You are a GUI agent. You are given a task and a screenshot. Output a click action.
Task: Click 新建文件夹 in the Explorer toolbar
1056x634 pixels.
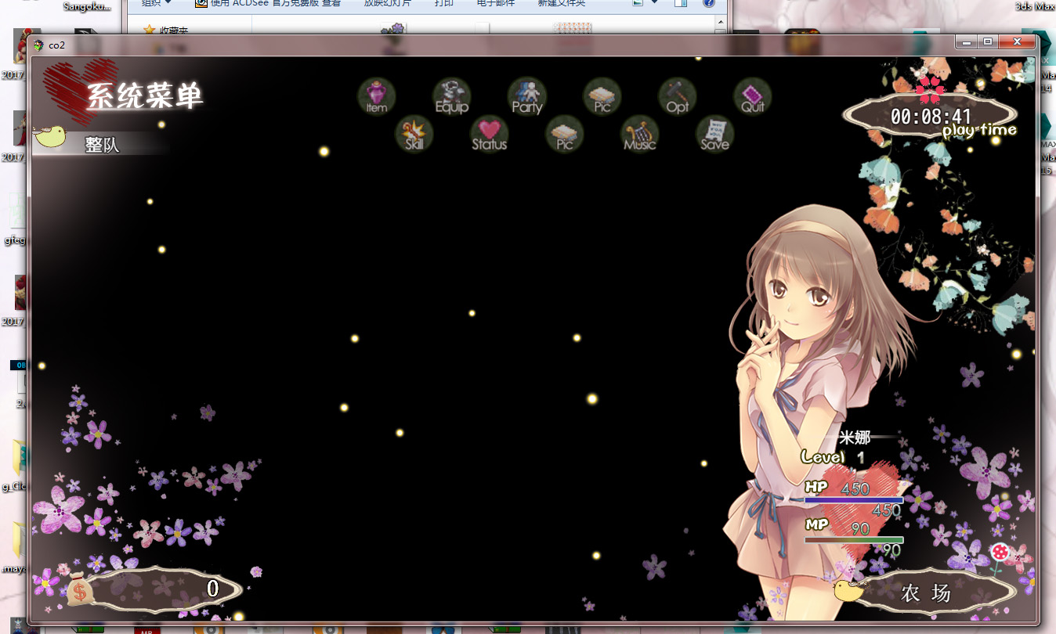(562, 3)
